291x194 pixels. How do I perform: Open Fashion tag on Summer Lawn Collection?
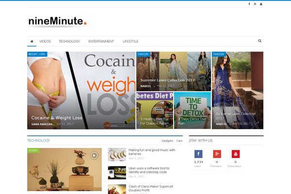pyautogui.click(x=143, y=54)
